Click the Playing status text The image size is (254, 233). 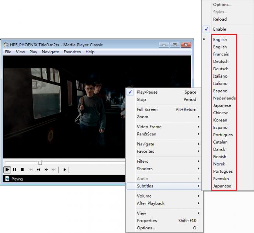17,179
